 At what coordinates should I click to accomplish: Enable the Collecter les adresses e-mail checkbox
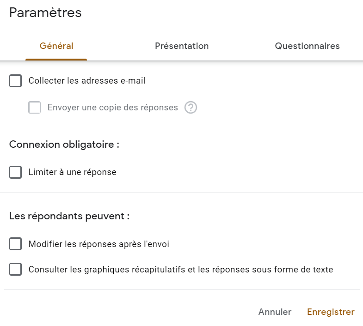tap(16, 81)
